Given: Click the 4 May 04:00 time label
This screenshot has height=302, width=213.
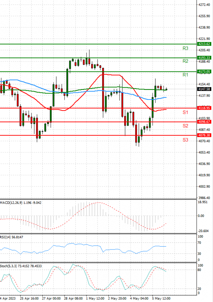Looking at the screenshot, I should pos(139,298).
